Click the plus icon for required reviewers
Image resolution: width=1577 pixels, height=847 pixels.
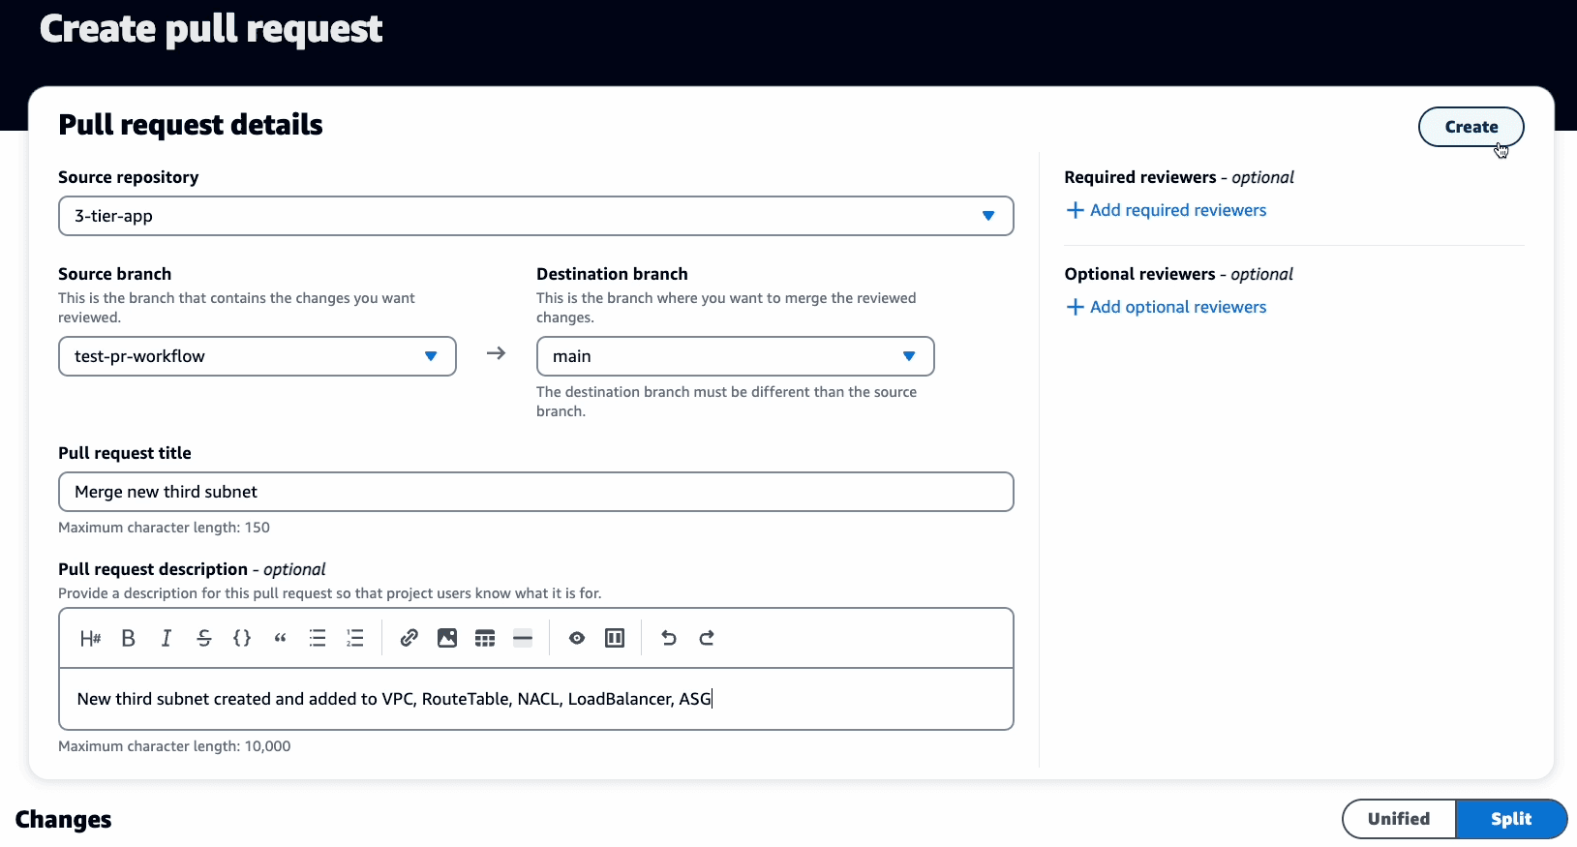(1075, 210)
